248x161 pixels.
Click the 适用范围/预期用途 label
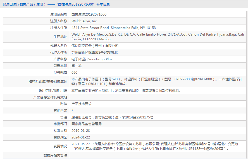53,91
